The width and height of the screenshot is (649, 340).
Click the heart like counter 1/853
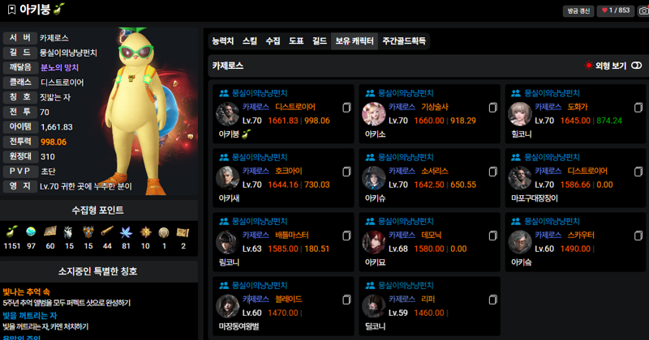tap(616, 11)
